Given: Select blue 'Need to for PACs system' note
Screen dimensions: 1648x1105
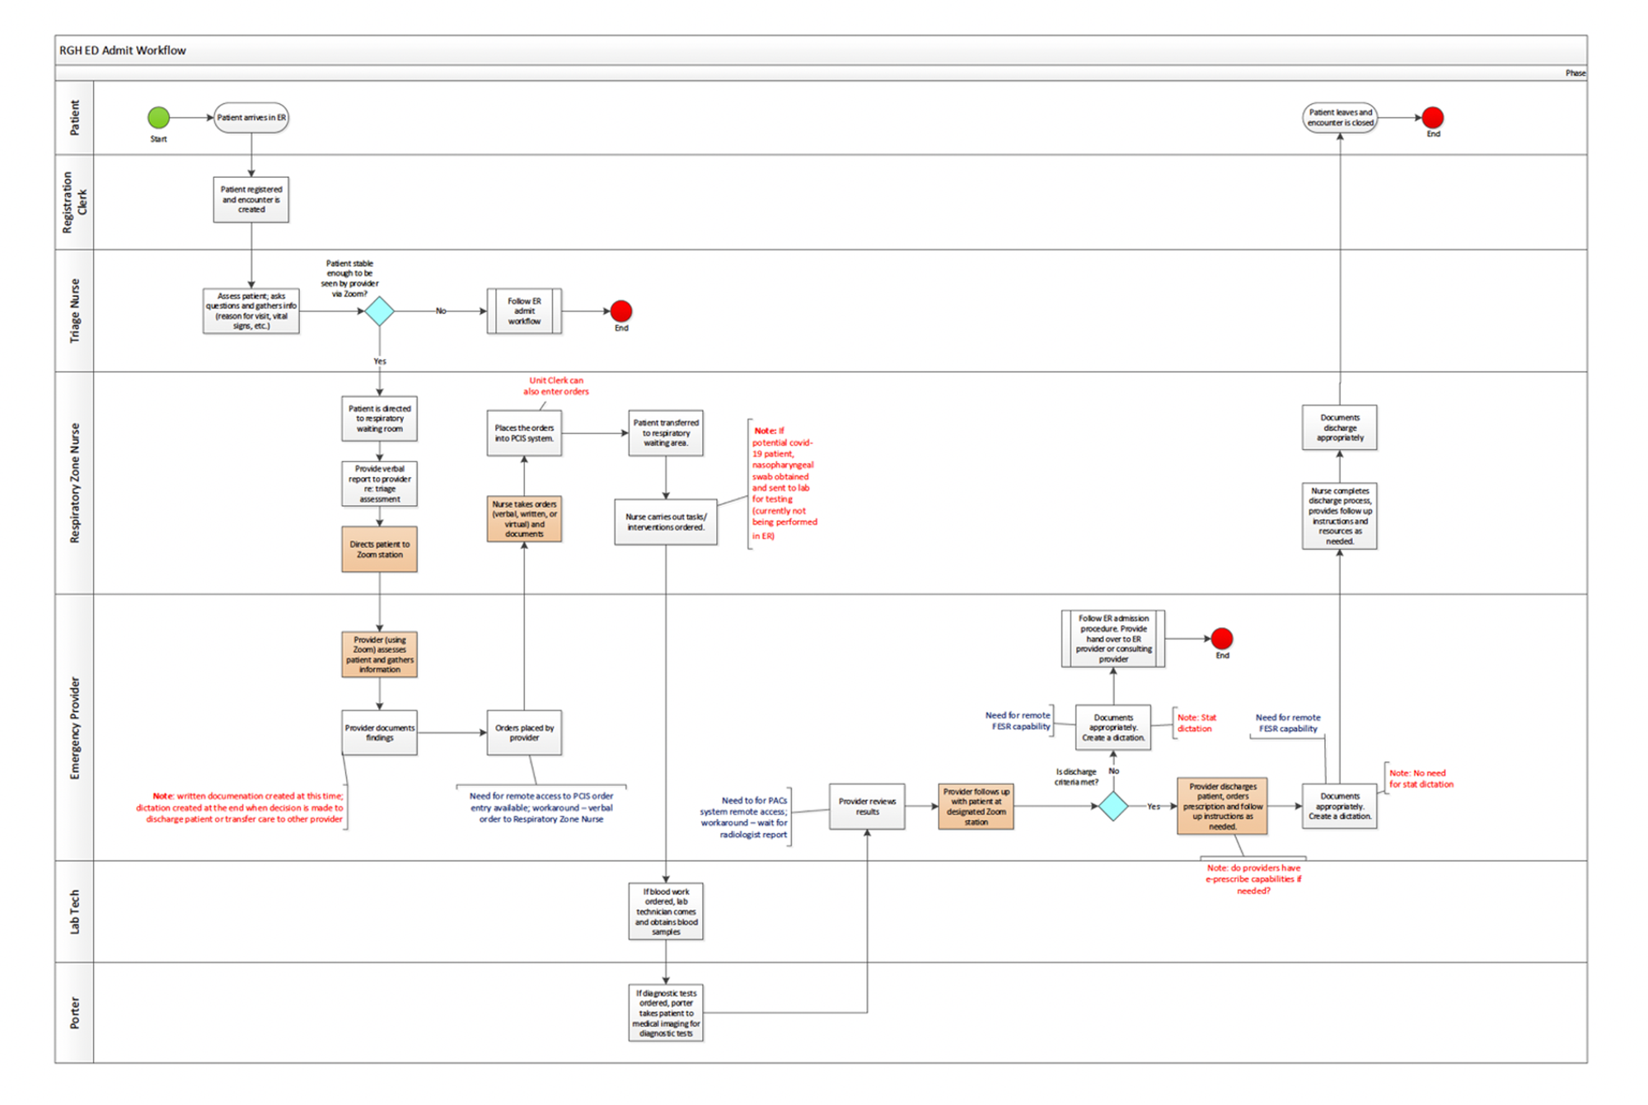Looking at the screenshot, I should point(744,817).
